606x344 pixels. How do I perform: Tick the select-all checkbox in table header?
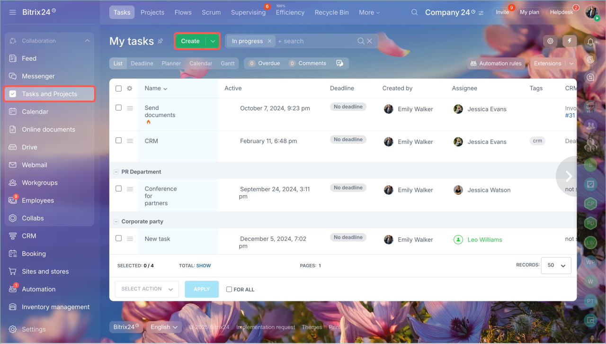tap(118, 89)
